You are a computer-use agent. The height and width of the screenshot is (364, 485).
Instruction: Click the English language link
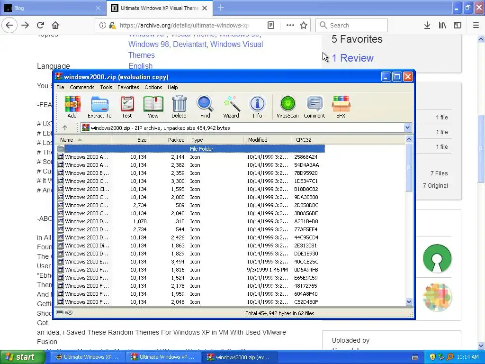(140, 66)
